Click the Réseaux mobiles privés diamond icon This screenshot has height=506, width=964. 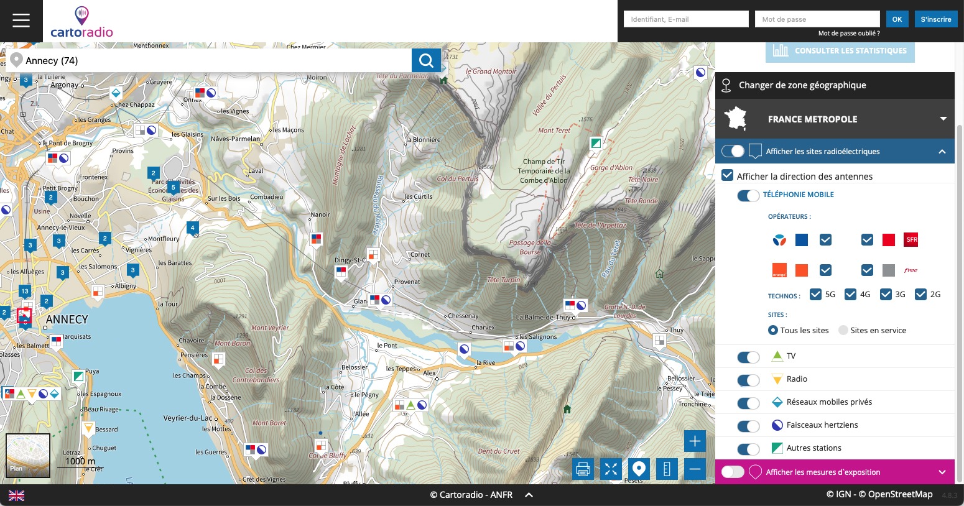[x=777, y=402]
